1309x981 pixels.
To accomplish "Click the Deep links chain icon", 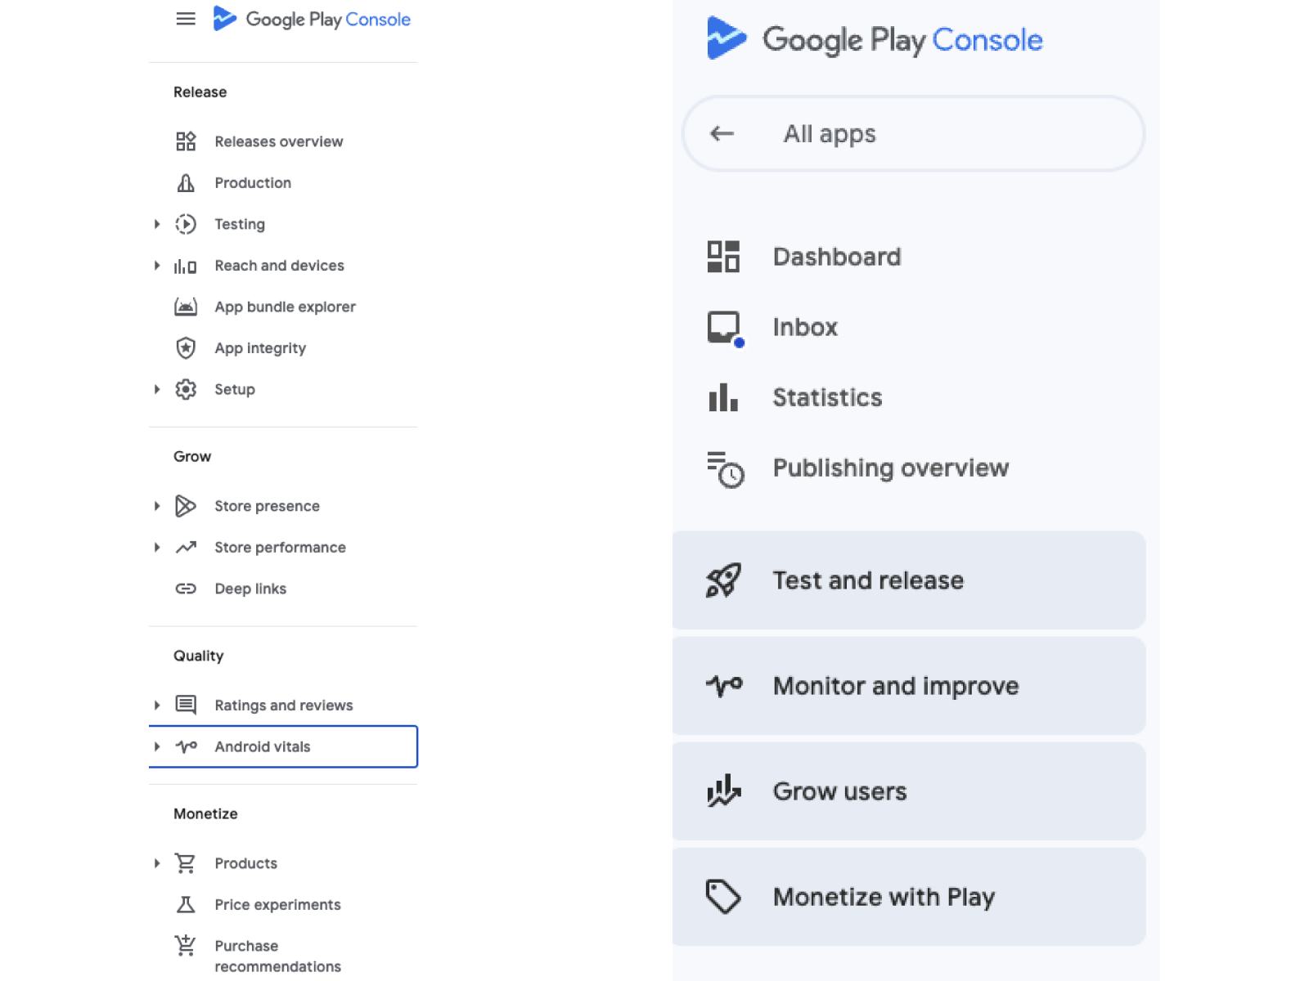I will [186, 589].
